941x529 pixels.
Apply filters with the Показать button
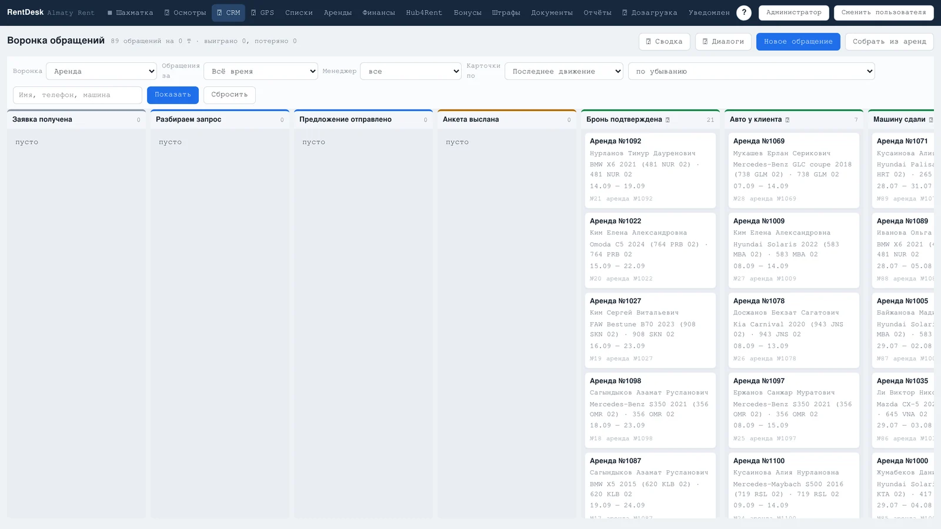pyautogui.click(x=173, y=95)
